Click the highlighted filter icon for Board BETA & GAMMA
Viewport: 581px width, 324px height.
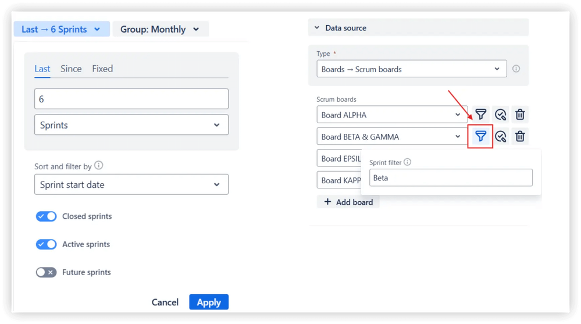pos(480,137)
